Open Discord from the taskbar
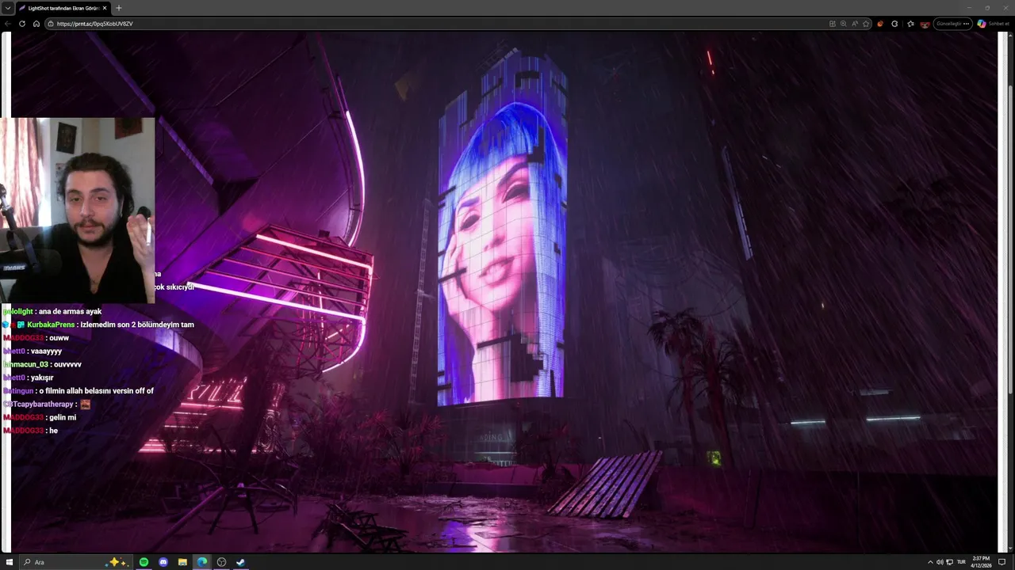 pyautogui.click(x=163, y=562)
